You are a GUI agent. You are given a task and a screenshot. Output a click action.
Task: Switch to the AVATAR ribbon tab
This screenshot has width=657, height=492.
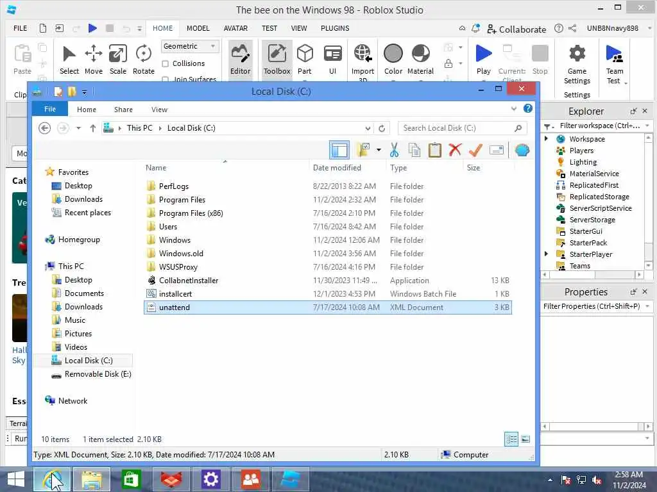coord(235,28)
